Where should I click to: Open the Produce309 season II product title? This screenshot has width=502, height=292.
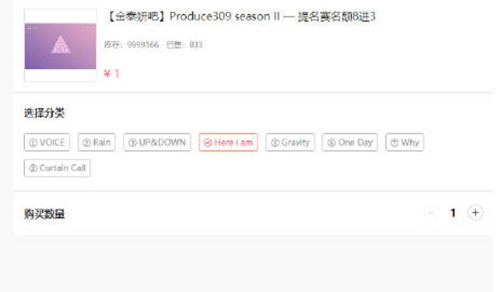tap(240, 16)
